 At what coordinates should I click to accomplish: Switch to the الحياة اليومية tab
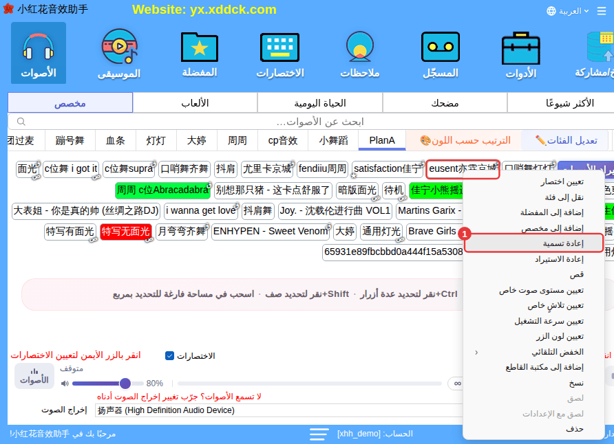[x=320, y=103]
